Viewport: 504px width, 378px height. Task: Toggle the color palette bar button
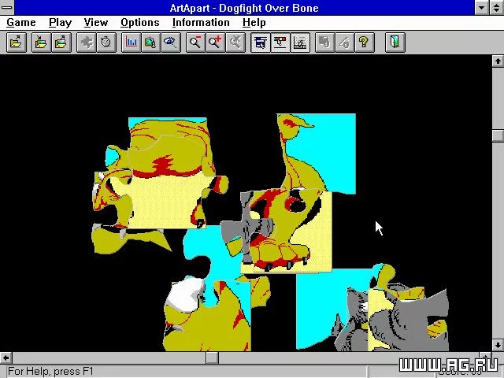pyautogui.click(x=280, y=42)
